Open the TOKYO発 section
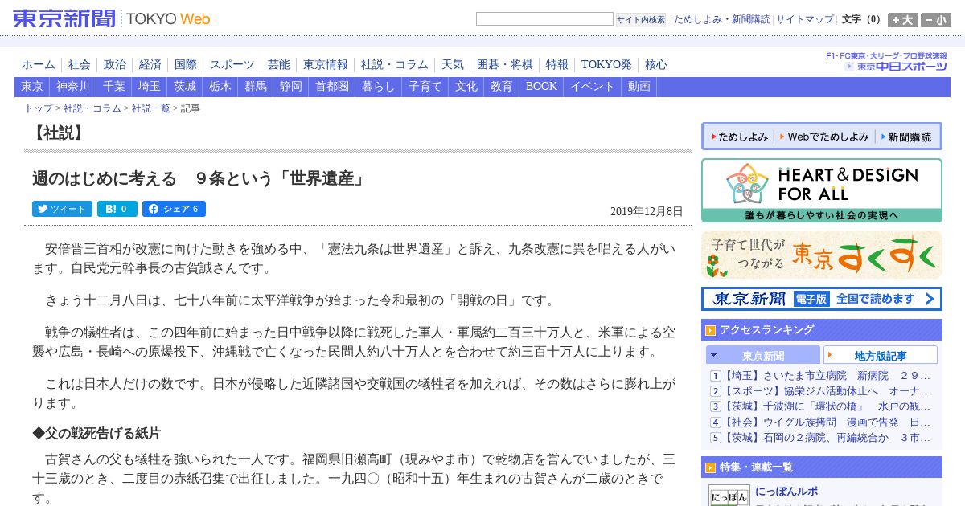Image resolution: width=965 pixels, height=506 pixels. pos(606,65)
